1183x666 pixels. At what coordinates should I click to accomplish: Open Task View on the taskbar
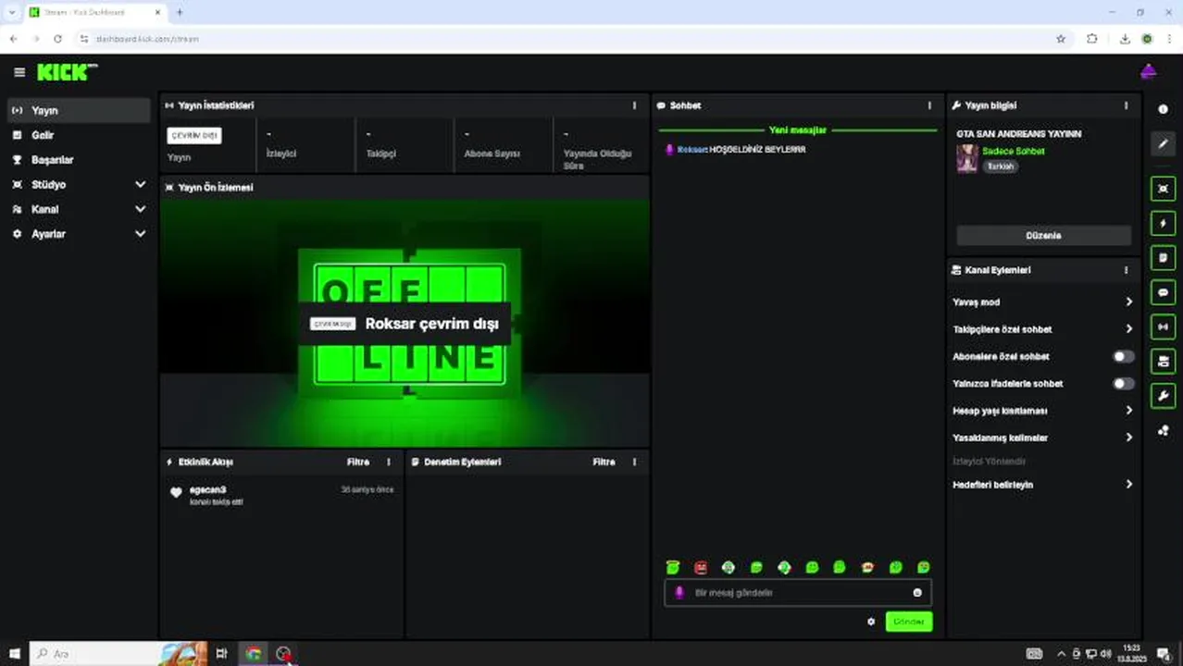[221, 654]
